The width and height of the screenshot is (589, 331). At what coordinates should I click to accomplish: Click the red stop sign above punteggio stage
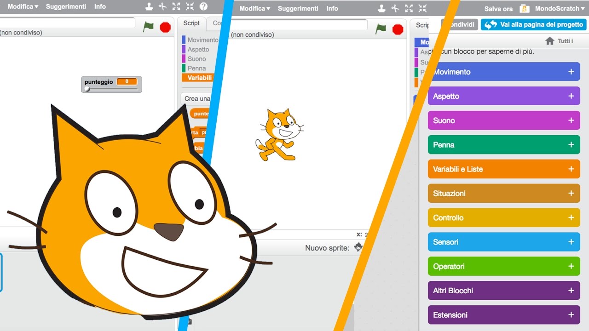coord(165,27)
